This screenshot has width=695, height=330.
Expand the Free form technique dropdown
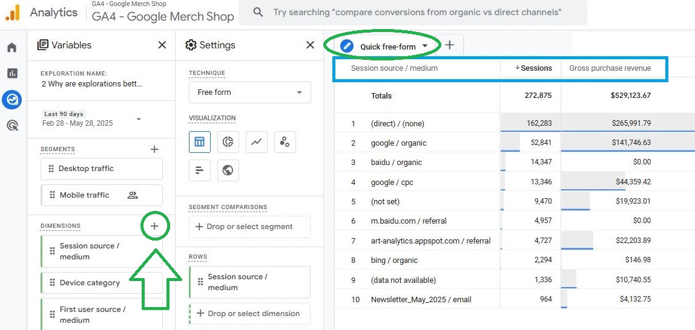pyautogui.click(x=249, y=92)
